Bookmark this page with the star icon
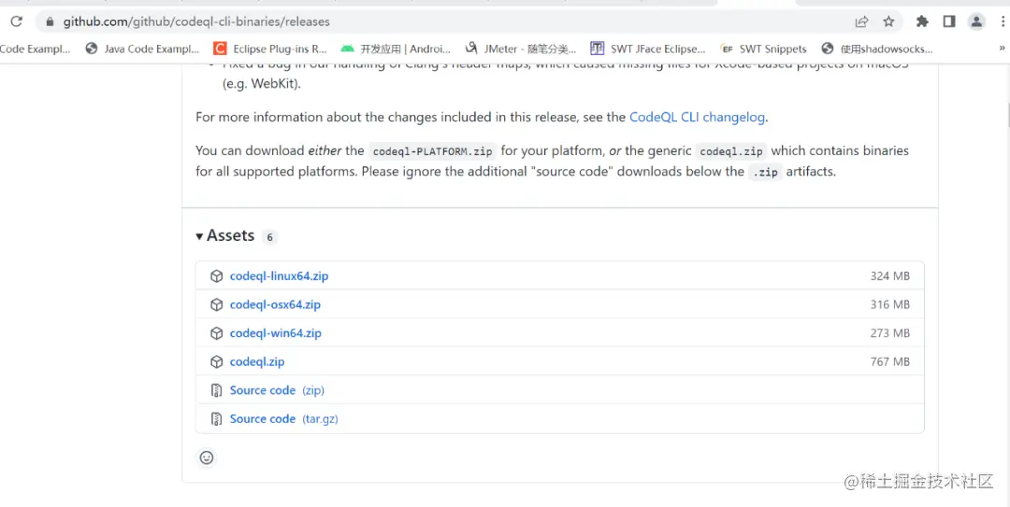 pos(889,21)
